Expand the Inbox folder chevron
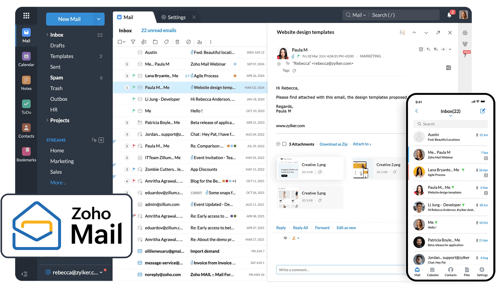This screenshot has height=288, width=497. 47,34
